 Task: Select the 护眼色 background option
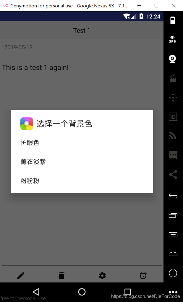click(x=82, y=143)
